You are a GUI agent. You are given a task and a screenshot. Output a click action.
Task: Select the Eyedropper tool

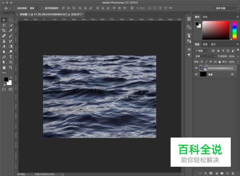11,31
